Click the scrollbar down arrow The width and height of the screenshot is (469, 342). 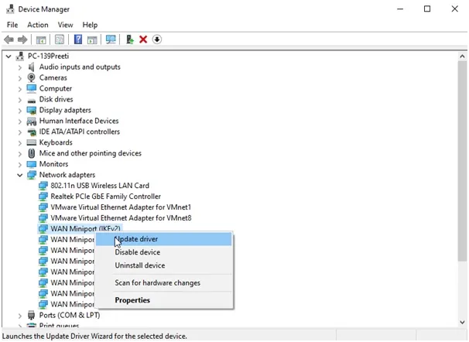pyautogui.click(x=462, y=323)
